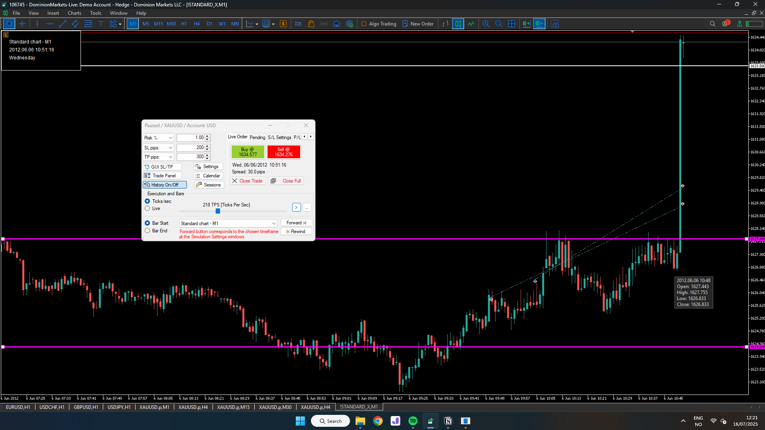This screenshot has width=765, height=430.
Task: Open the Signals radio icon
Action: 324,24
